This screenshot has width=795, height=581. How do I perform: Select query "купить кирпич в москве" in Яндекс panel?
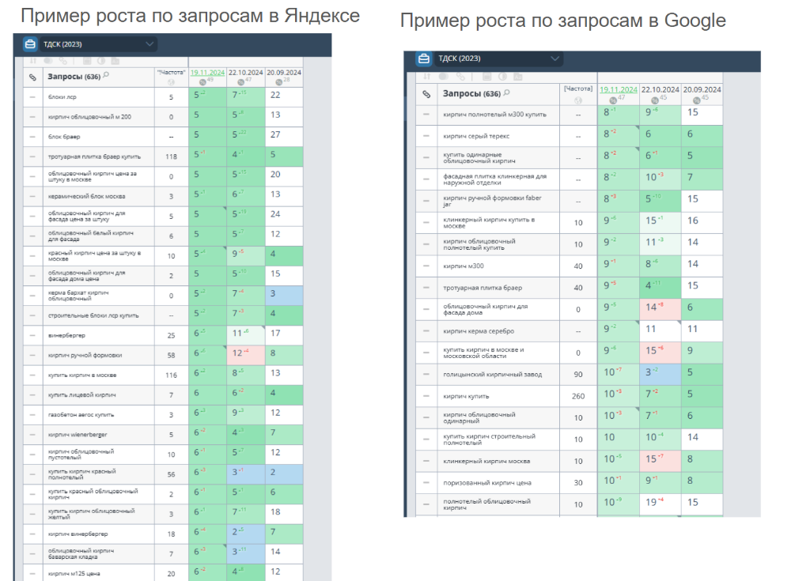[82, 375]
